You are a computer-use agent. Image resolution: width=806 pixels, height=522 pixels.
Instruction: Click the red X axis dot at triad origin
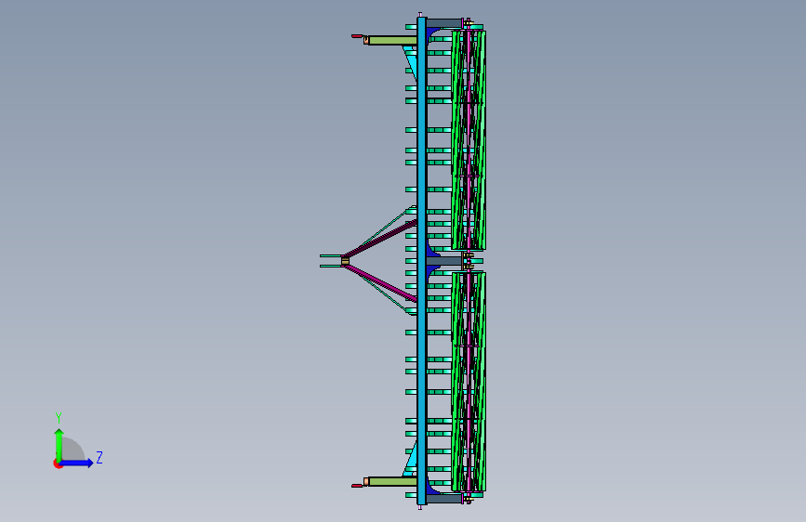[x=57, y=463]
